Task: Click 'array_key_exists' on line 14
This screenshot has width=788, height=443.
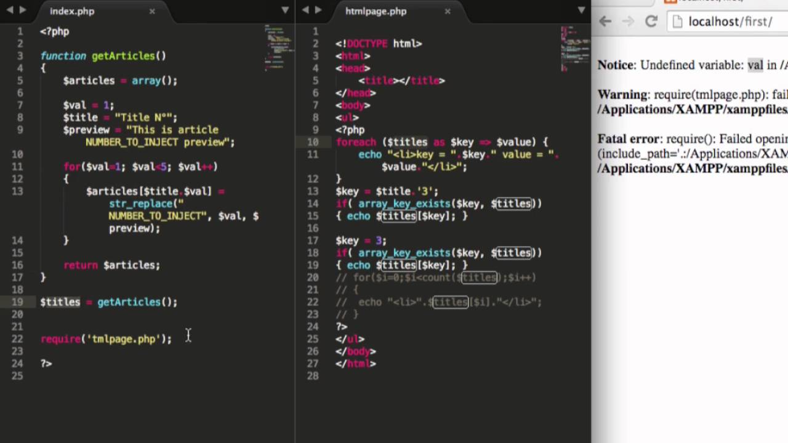Action: 404,204
